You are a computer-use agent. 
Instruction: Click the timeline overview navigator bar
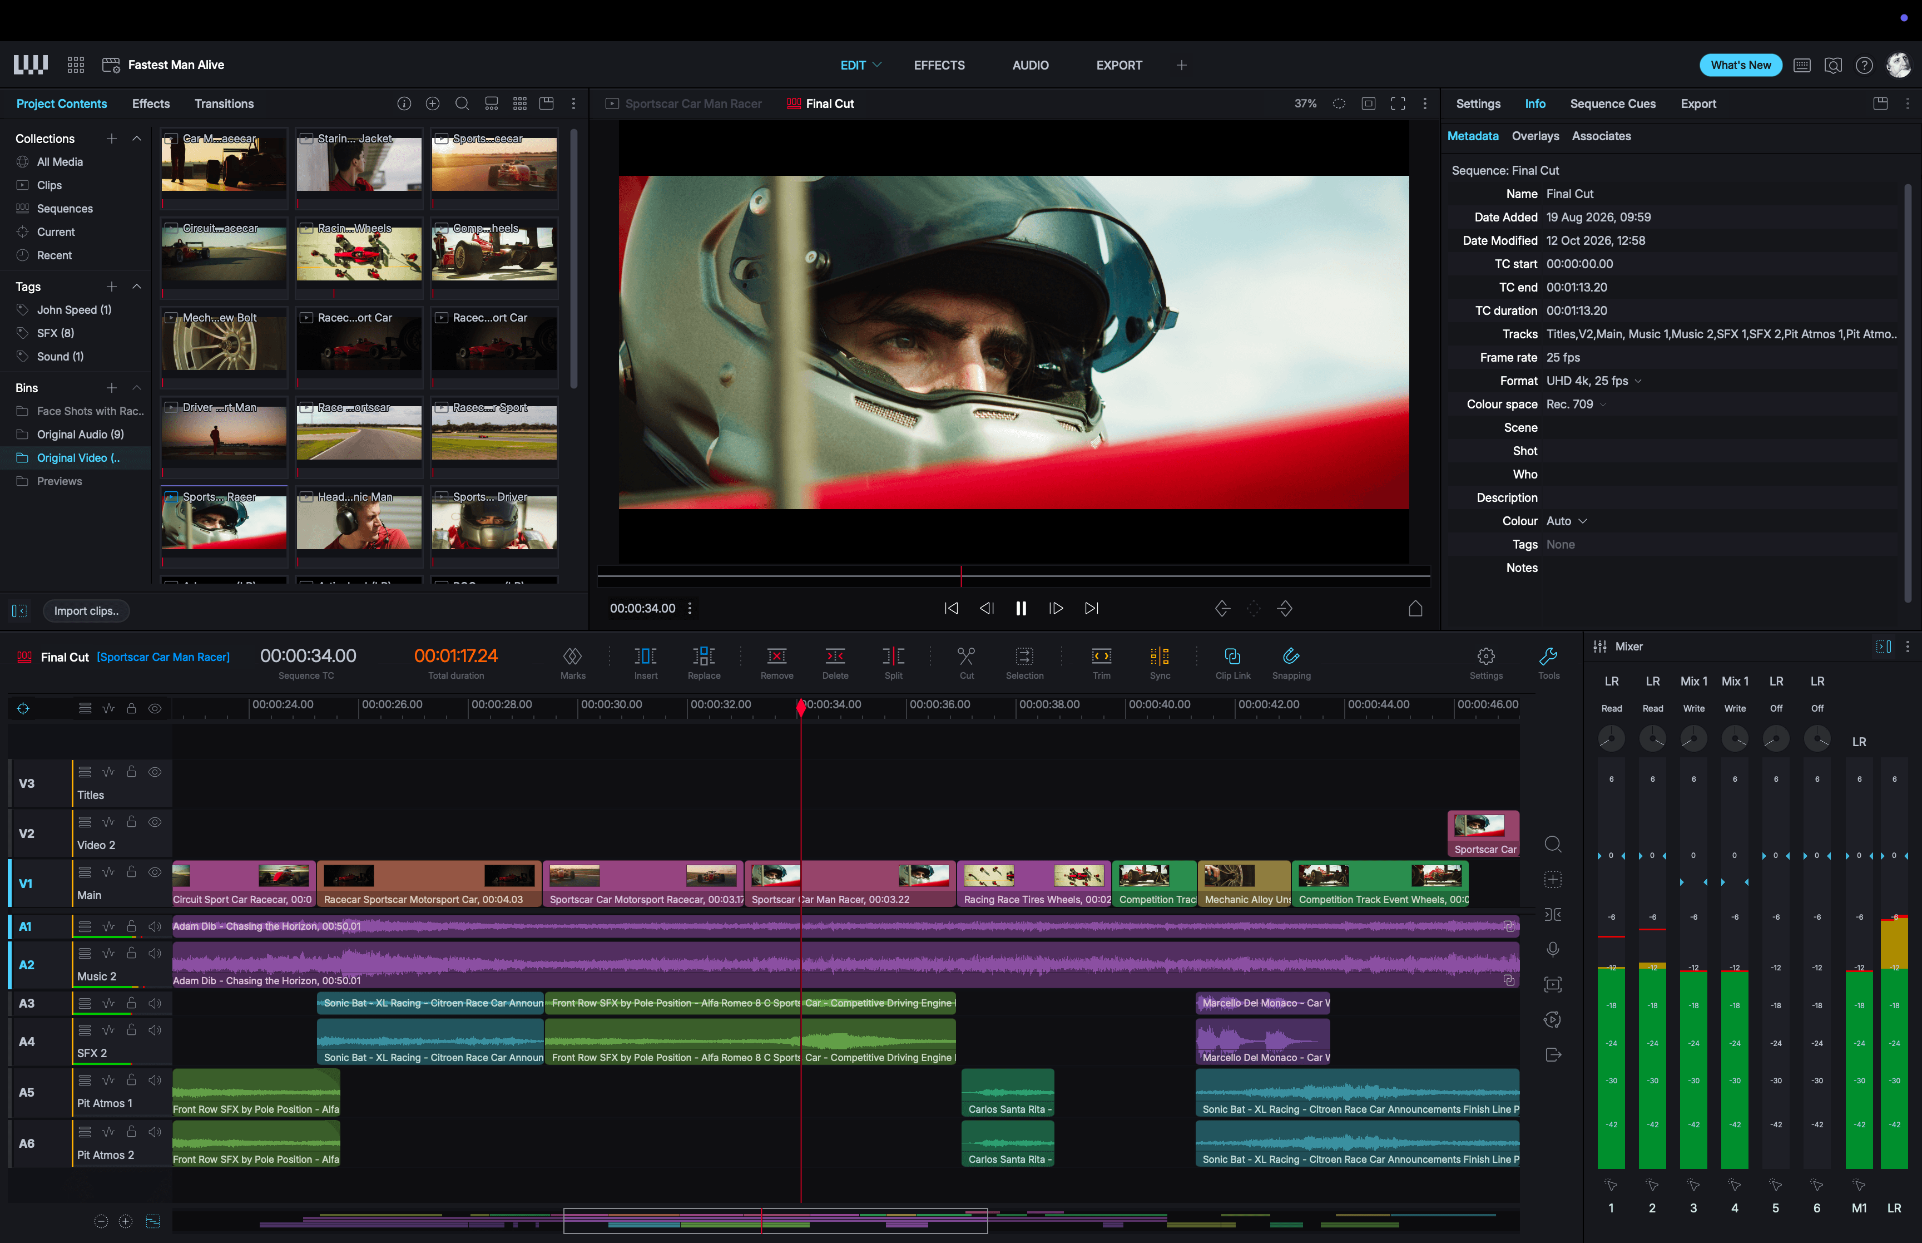click(845, 1220)
